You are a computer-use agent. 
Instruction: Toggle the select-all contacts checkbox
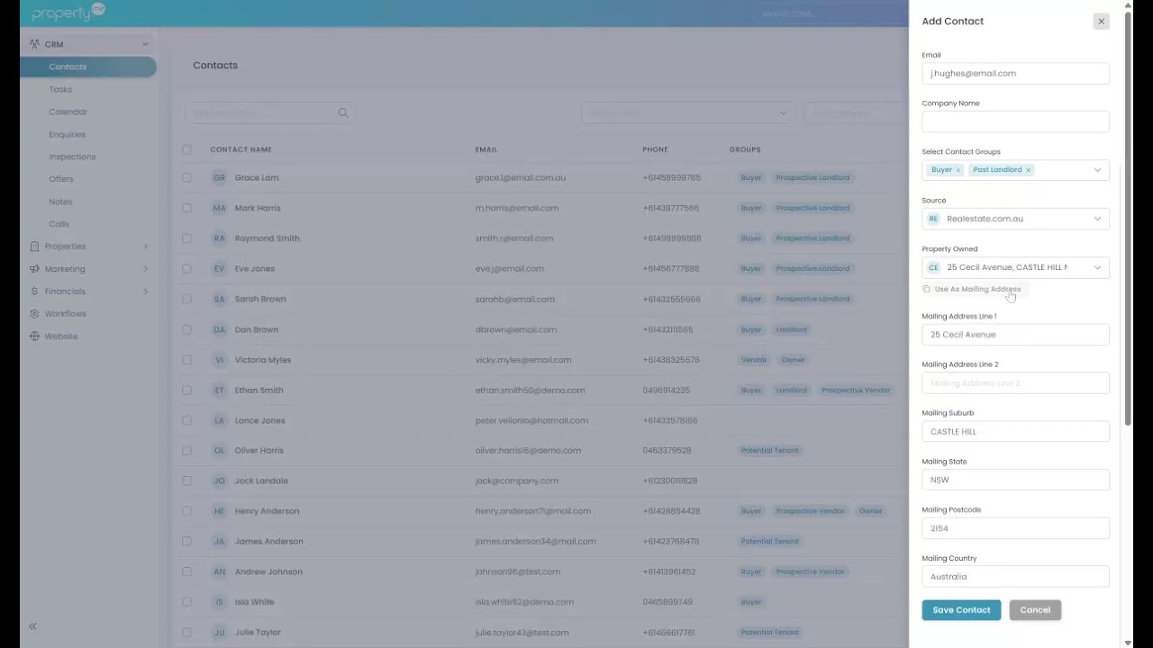tap(186, 149)
